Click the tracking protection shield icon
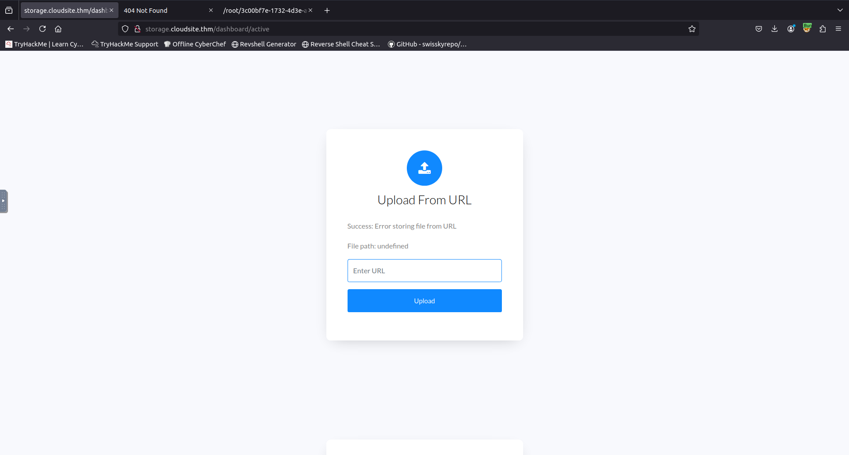This screenshot has height=455, width=849. click(x=125, y=29)
